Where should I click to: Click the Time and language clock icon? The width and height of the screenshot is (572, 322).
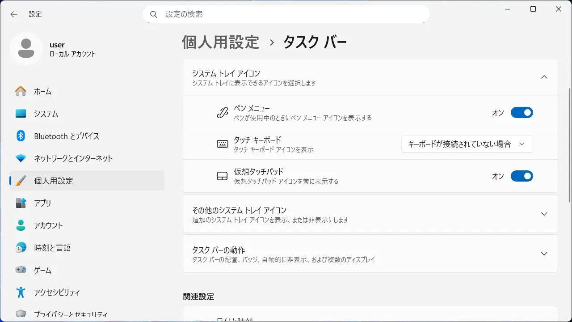point(21,248)
